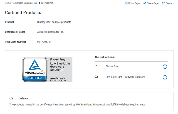This screenshot has height=114, width=178.
Task: Select the 0217008721 breadcrumb item
Action: [47, 3]
